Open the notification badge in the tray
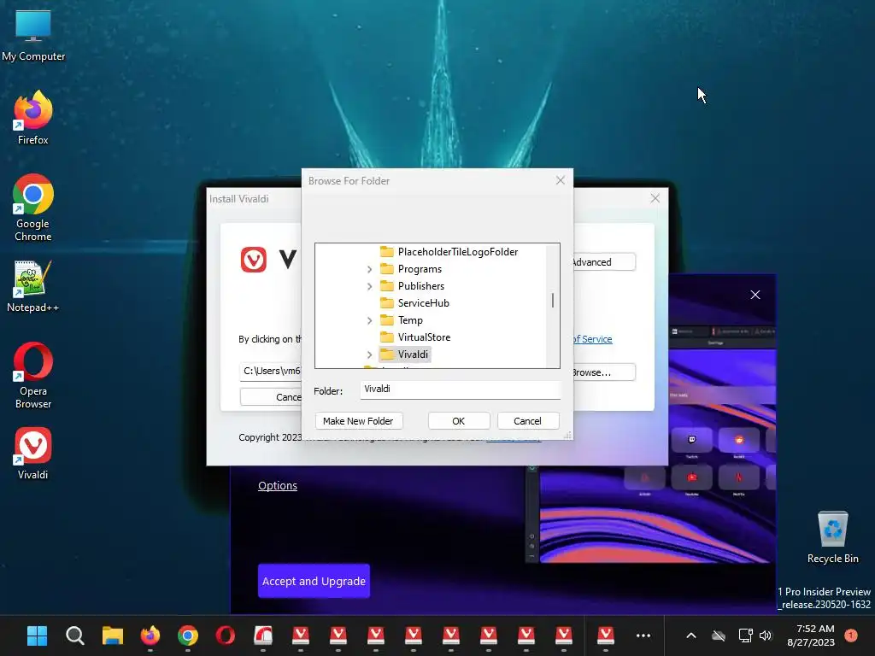Screen dimensions: 875x656 [x=851, y=635]
